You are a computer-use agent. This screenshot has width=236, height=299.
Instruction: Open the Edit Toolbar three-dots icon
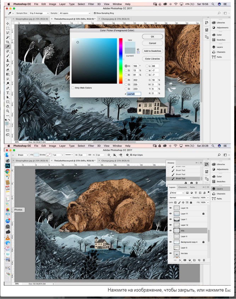click(8, 116)
